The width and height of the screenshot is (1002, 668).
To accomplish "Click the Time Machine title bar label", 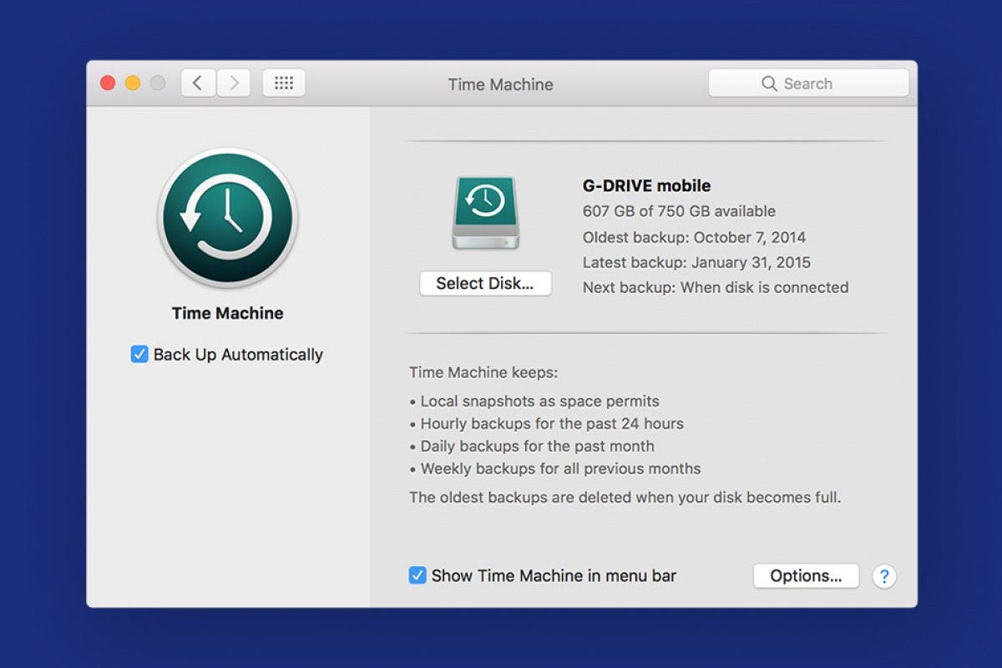I will point(500,84).
